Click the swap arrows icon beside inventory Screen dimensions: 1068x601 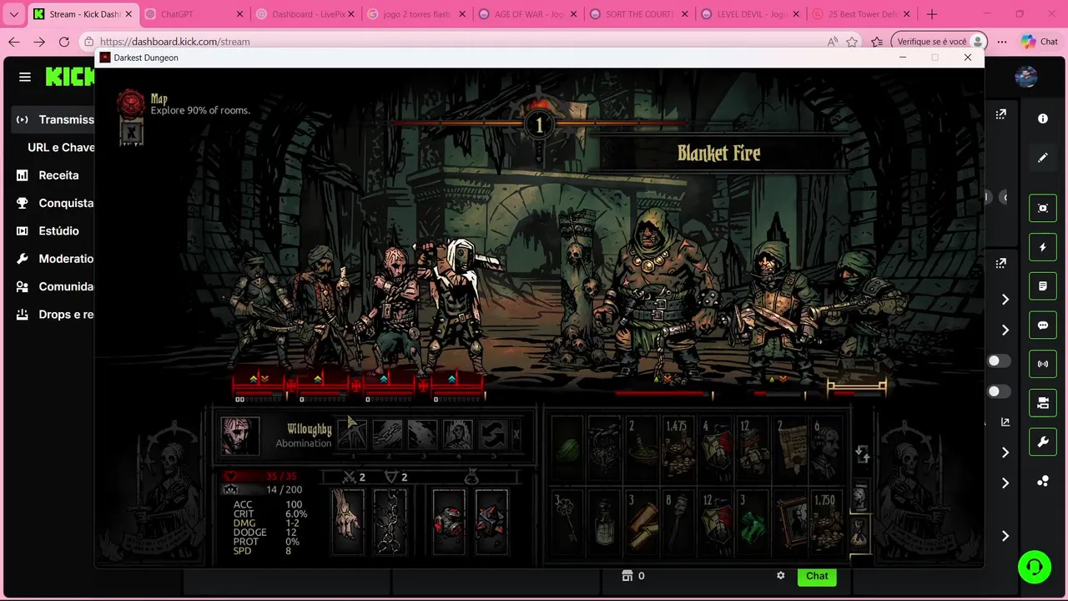point(863,453)
